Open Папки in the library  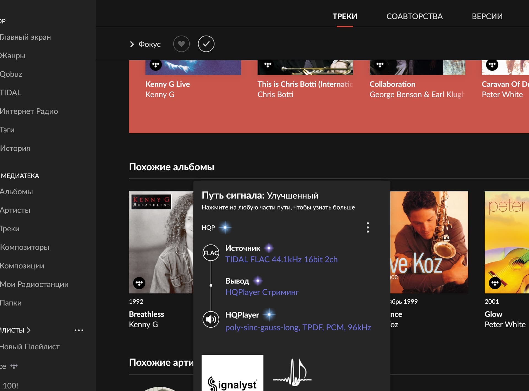[11, 303]
